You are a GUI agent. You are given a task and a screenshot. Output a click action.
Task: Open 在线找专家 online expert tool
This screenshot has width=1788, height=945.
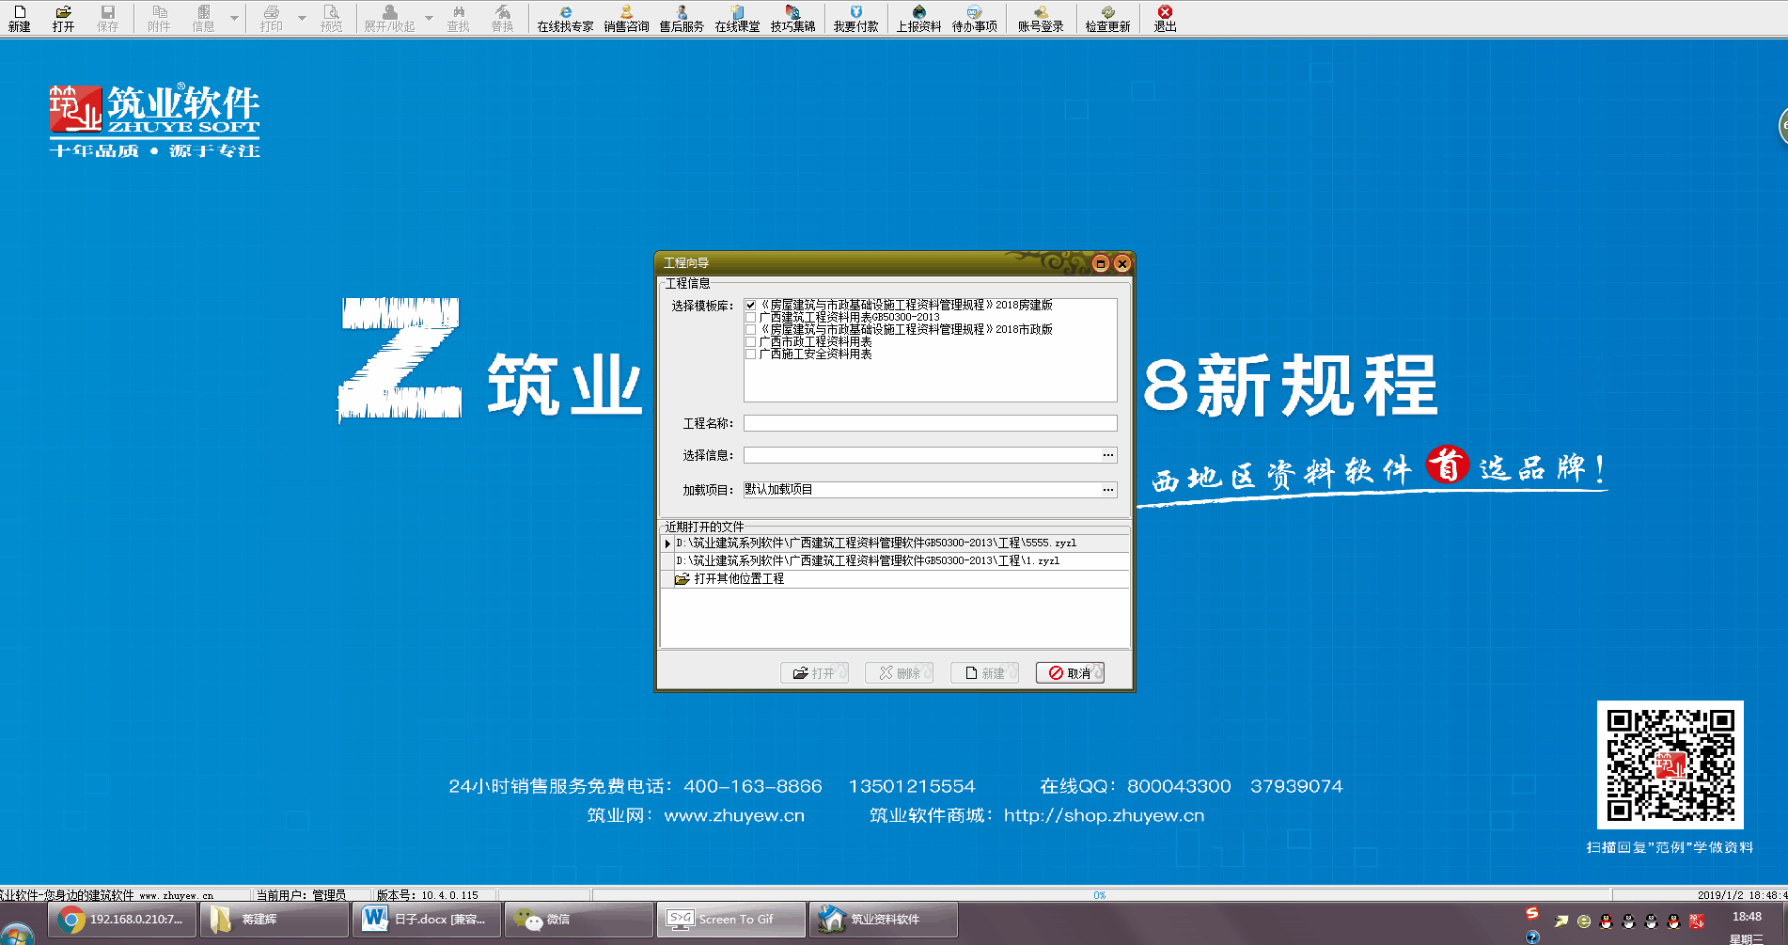565,18
